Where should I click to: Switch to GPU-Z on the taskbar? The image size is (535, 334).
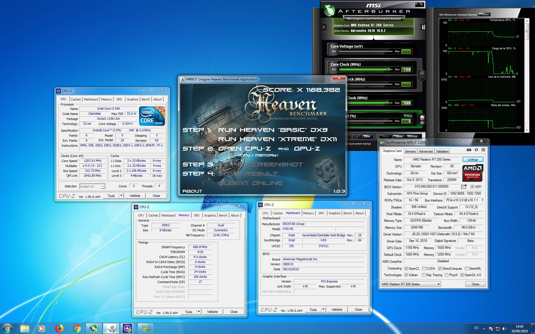tap(145, 329)
